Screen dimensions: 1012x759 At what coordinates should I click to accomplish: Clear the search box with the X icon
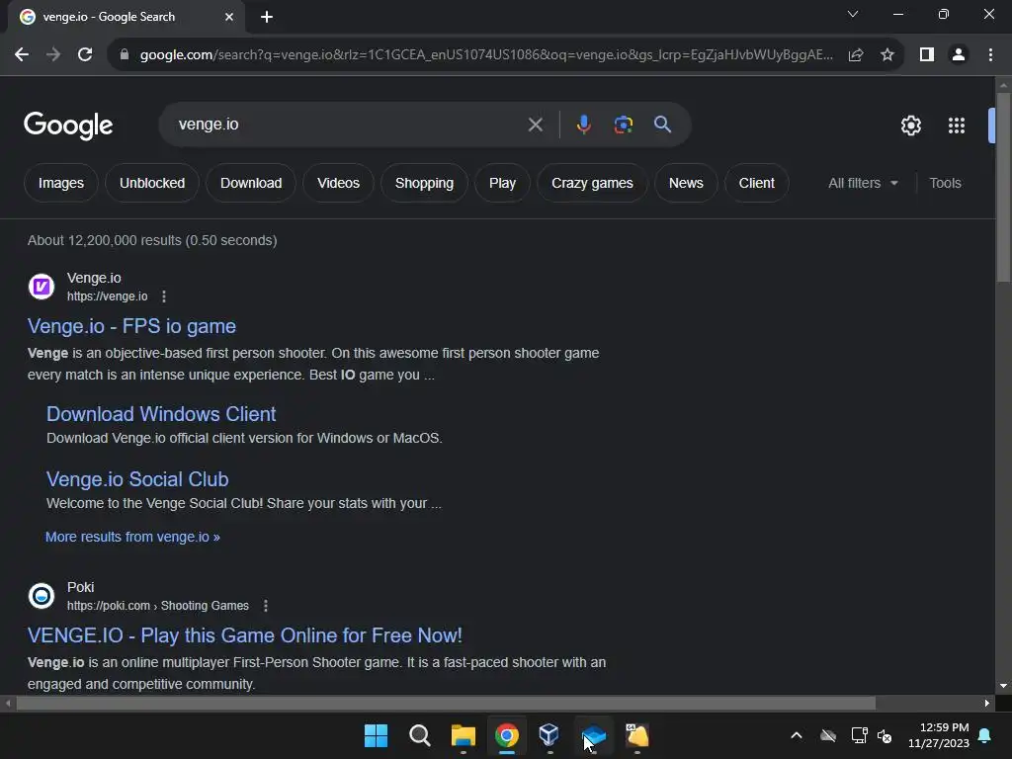tap(535, 125)
